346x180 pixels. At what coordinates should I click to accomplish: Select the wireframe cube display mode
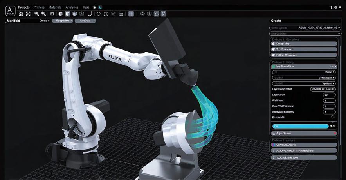click(x=82, y=14)
